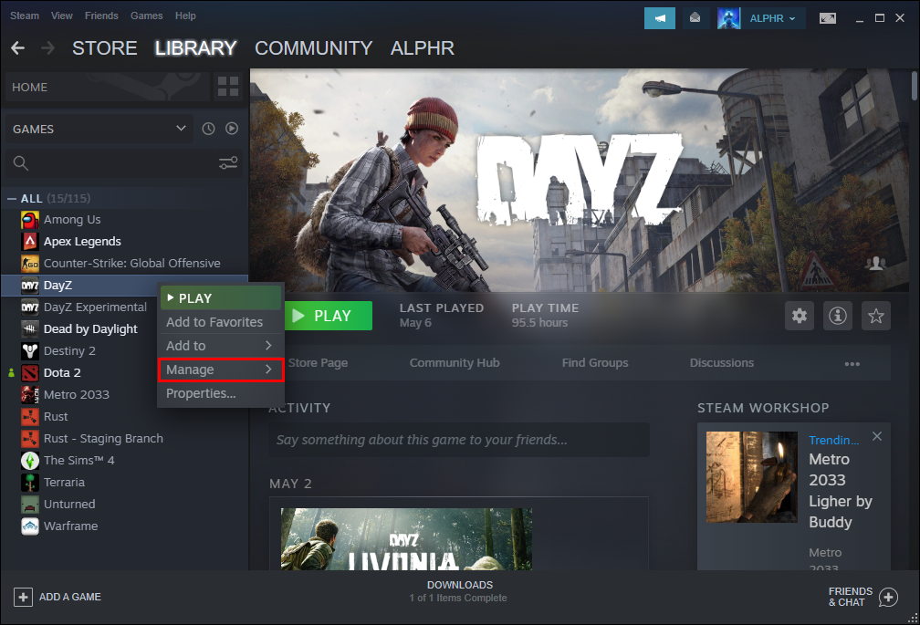920x625 pixels.
Task: Open the DayZ Store Page link
Action: (x=318, y=363)
